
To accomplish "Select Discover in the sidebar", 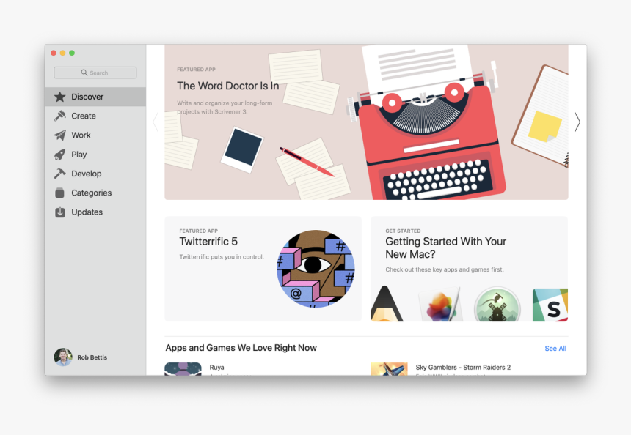I will (95, 97).
